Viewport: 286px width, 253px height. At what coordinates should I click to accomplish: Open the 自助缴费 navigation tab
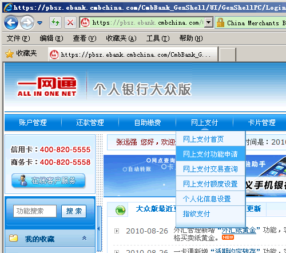(148, 123)
